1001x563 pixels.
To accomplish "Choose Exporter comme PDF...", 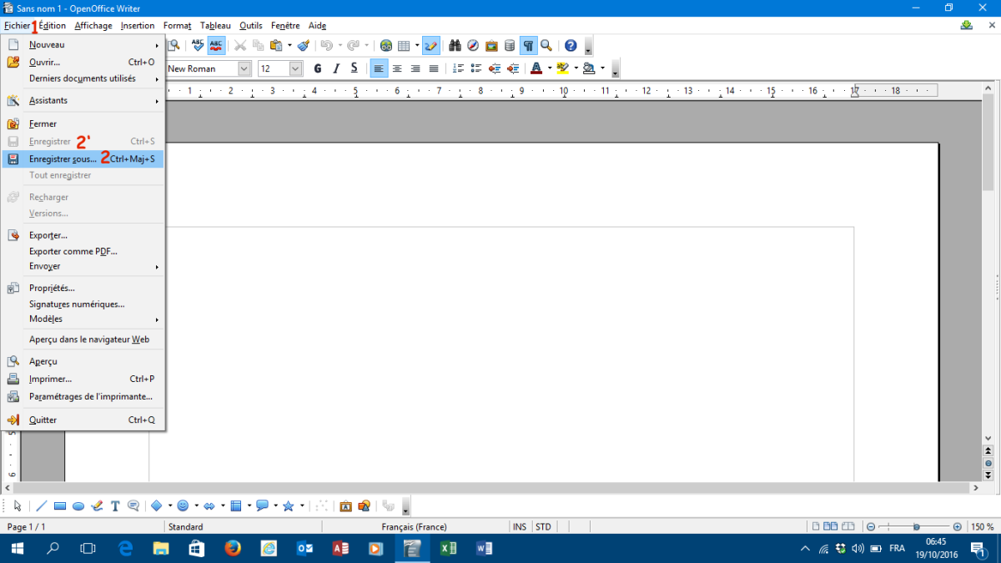I will pyautogui.click(x=83, y=251).
